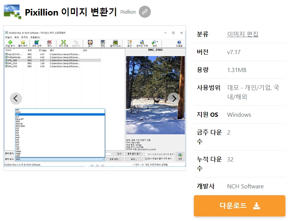Choose WEBP in the format list
The height and width of the screenshot is (221, 290).
(x=18, y=154)
